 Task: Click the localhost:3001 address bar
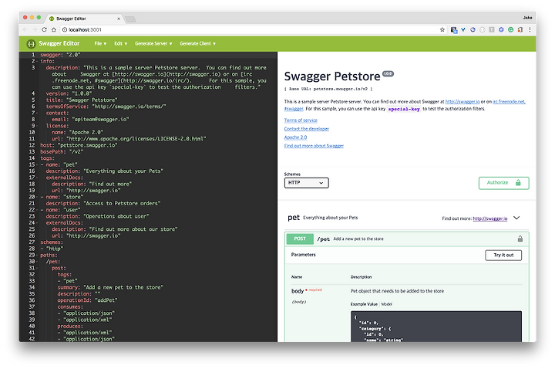[247, 30]
